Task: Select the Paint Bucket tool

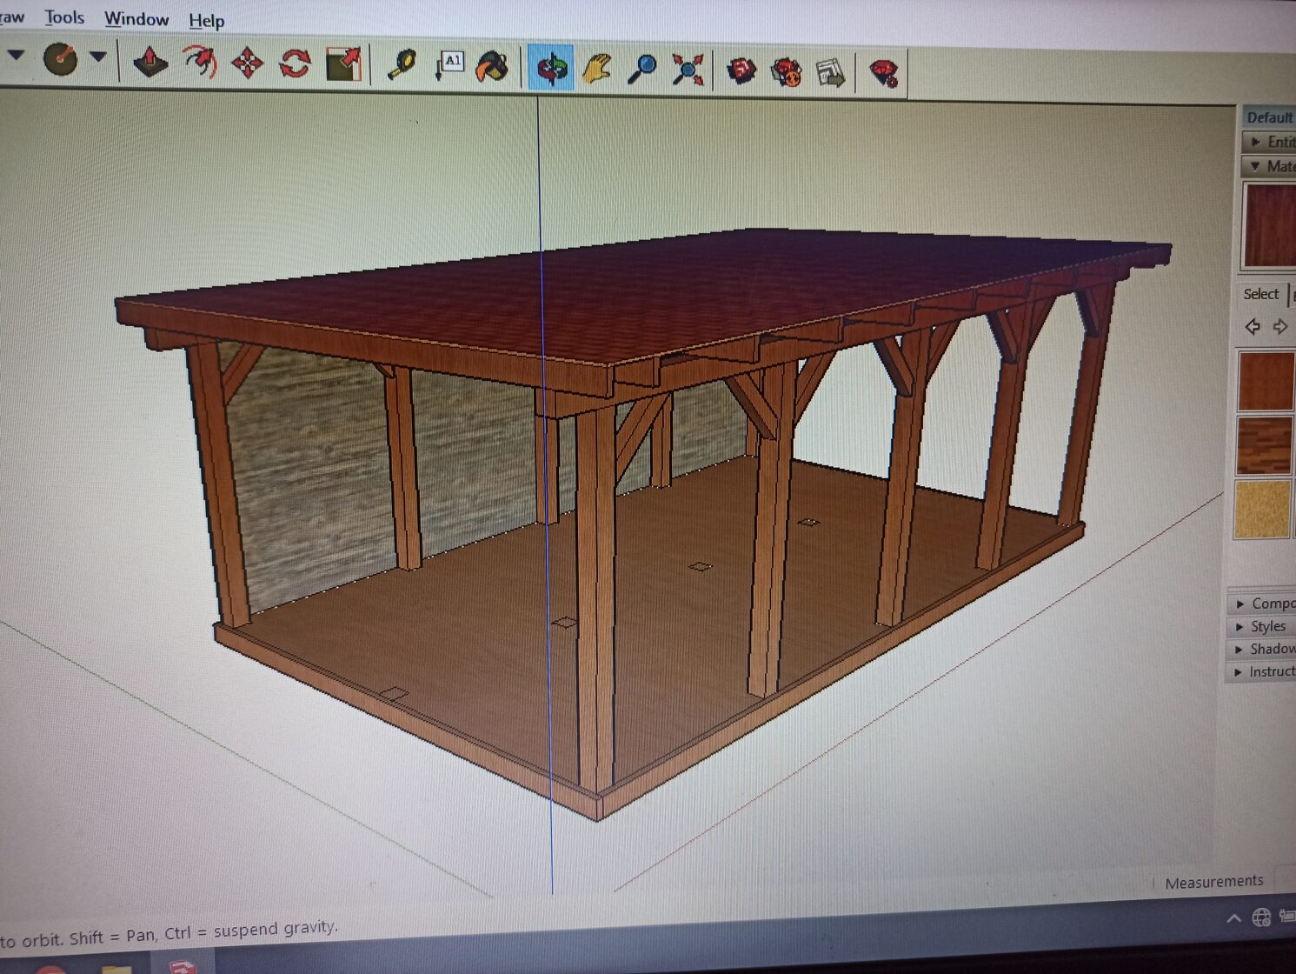Action: point(493,67)
